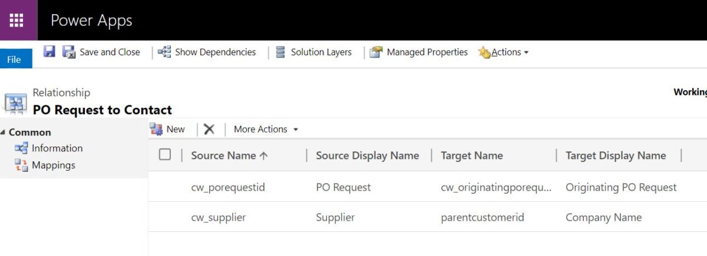Click the Managed Properties icon
The height and width of the screenshot is (256, 707).
coord(376,52)
